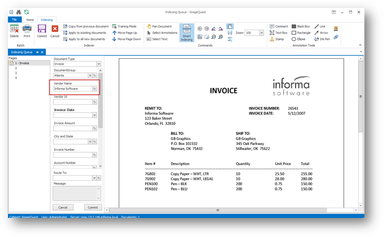384x237 pixels.
Task: Select the Arrow annotation tool
Action: coord(321,33)
